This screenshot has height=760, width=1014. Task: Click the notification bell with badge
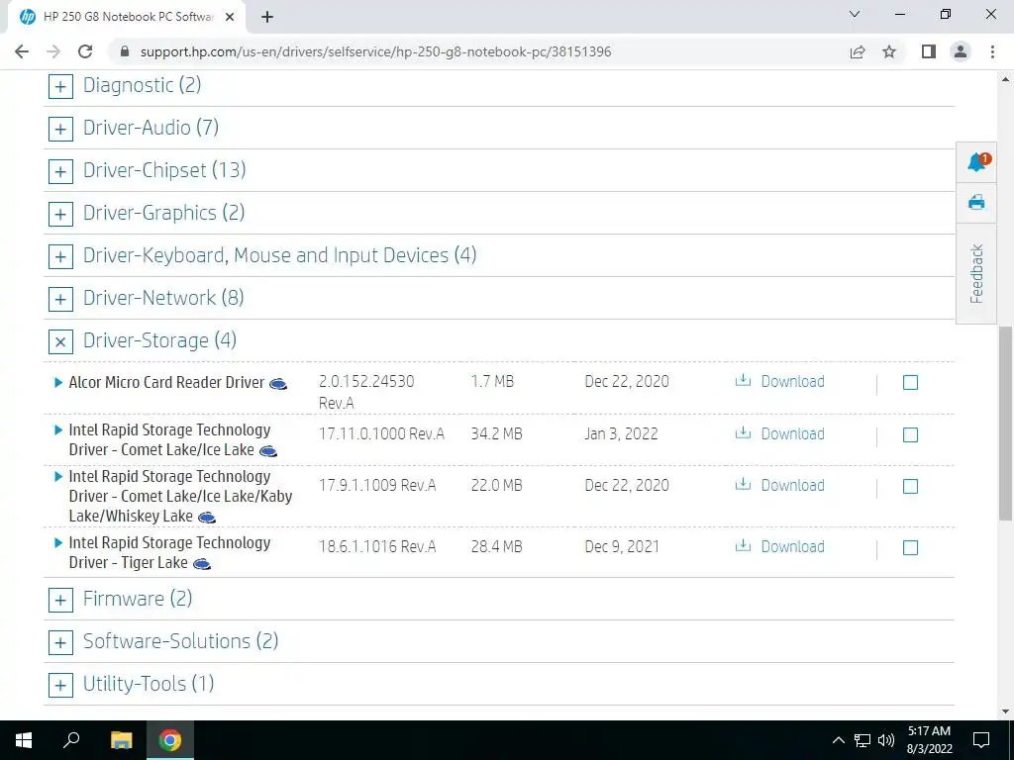976,161
